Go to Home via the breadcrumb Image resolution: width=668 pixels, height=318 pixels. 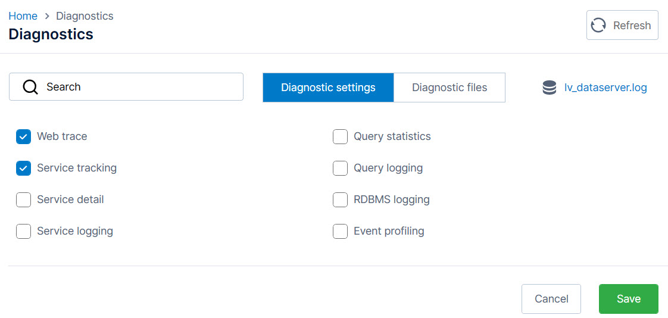[x=23, y=16]
